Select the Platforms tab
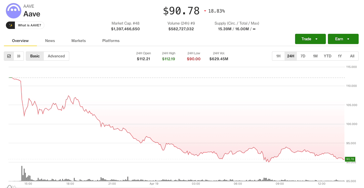The image size is (364, 188). coord(111,40)
